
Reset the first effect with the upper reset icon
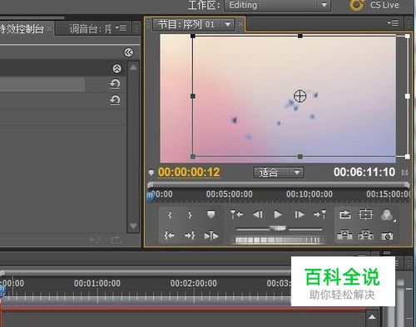(115, 84)
